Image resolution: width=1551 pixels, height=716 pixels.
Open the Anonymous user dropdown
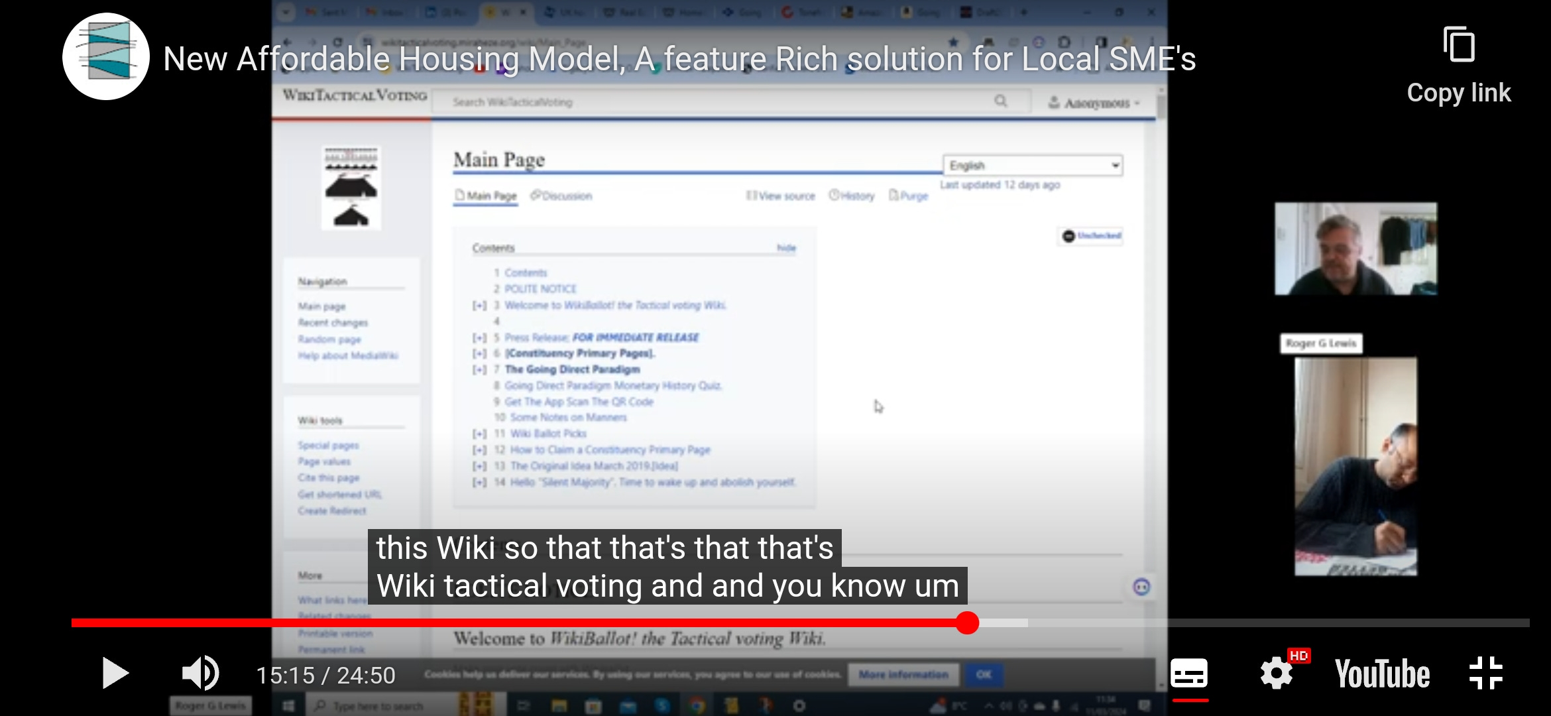[x=1094, y=103]
